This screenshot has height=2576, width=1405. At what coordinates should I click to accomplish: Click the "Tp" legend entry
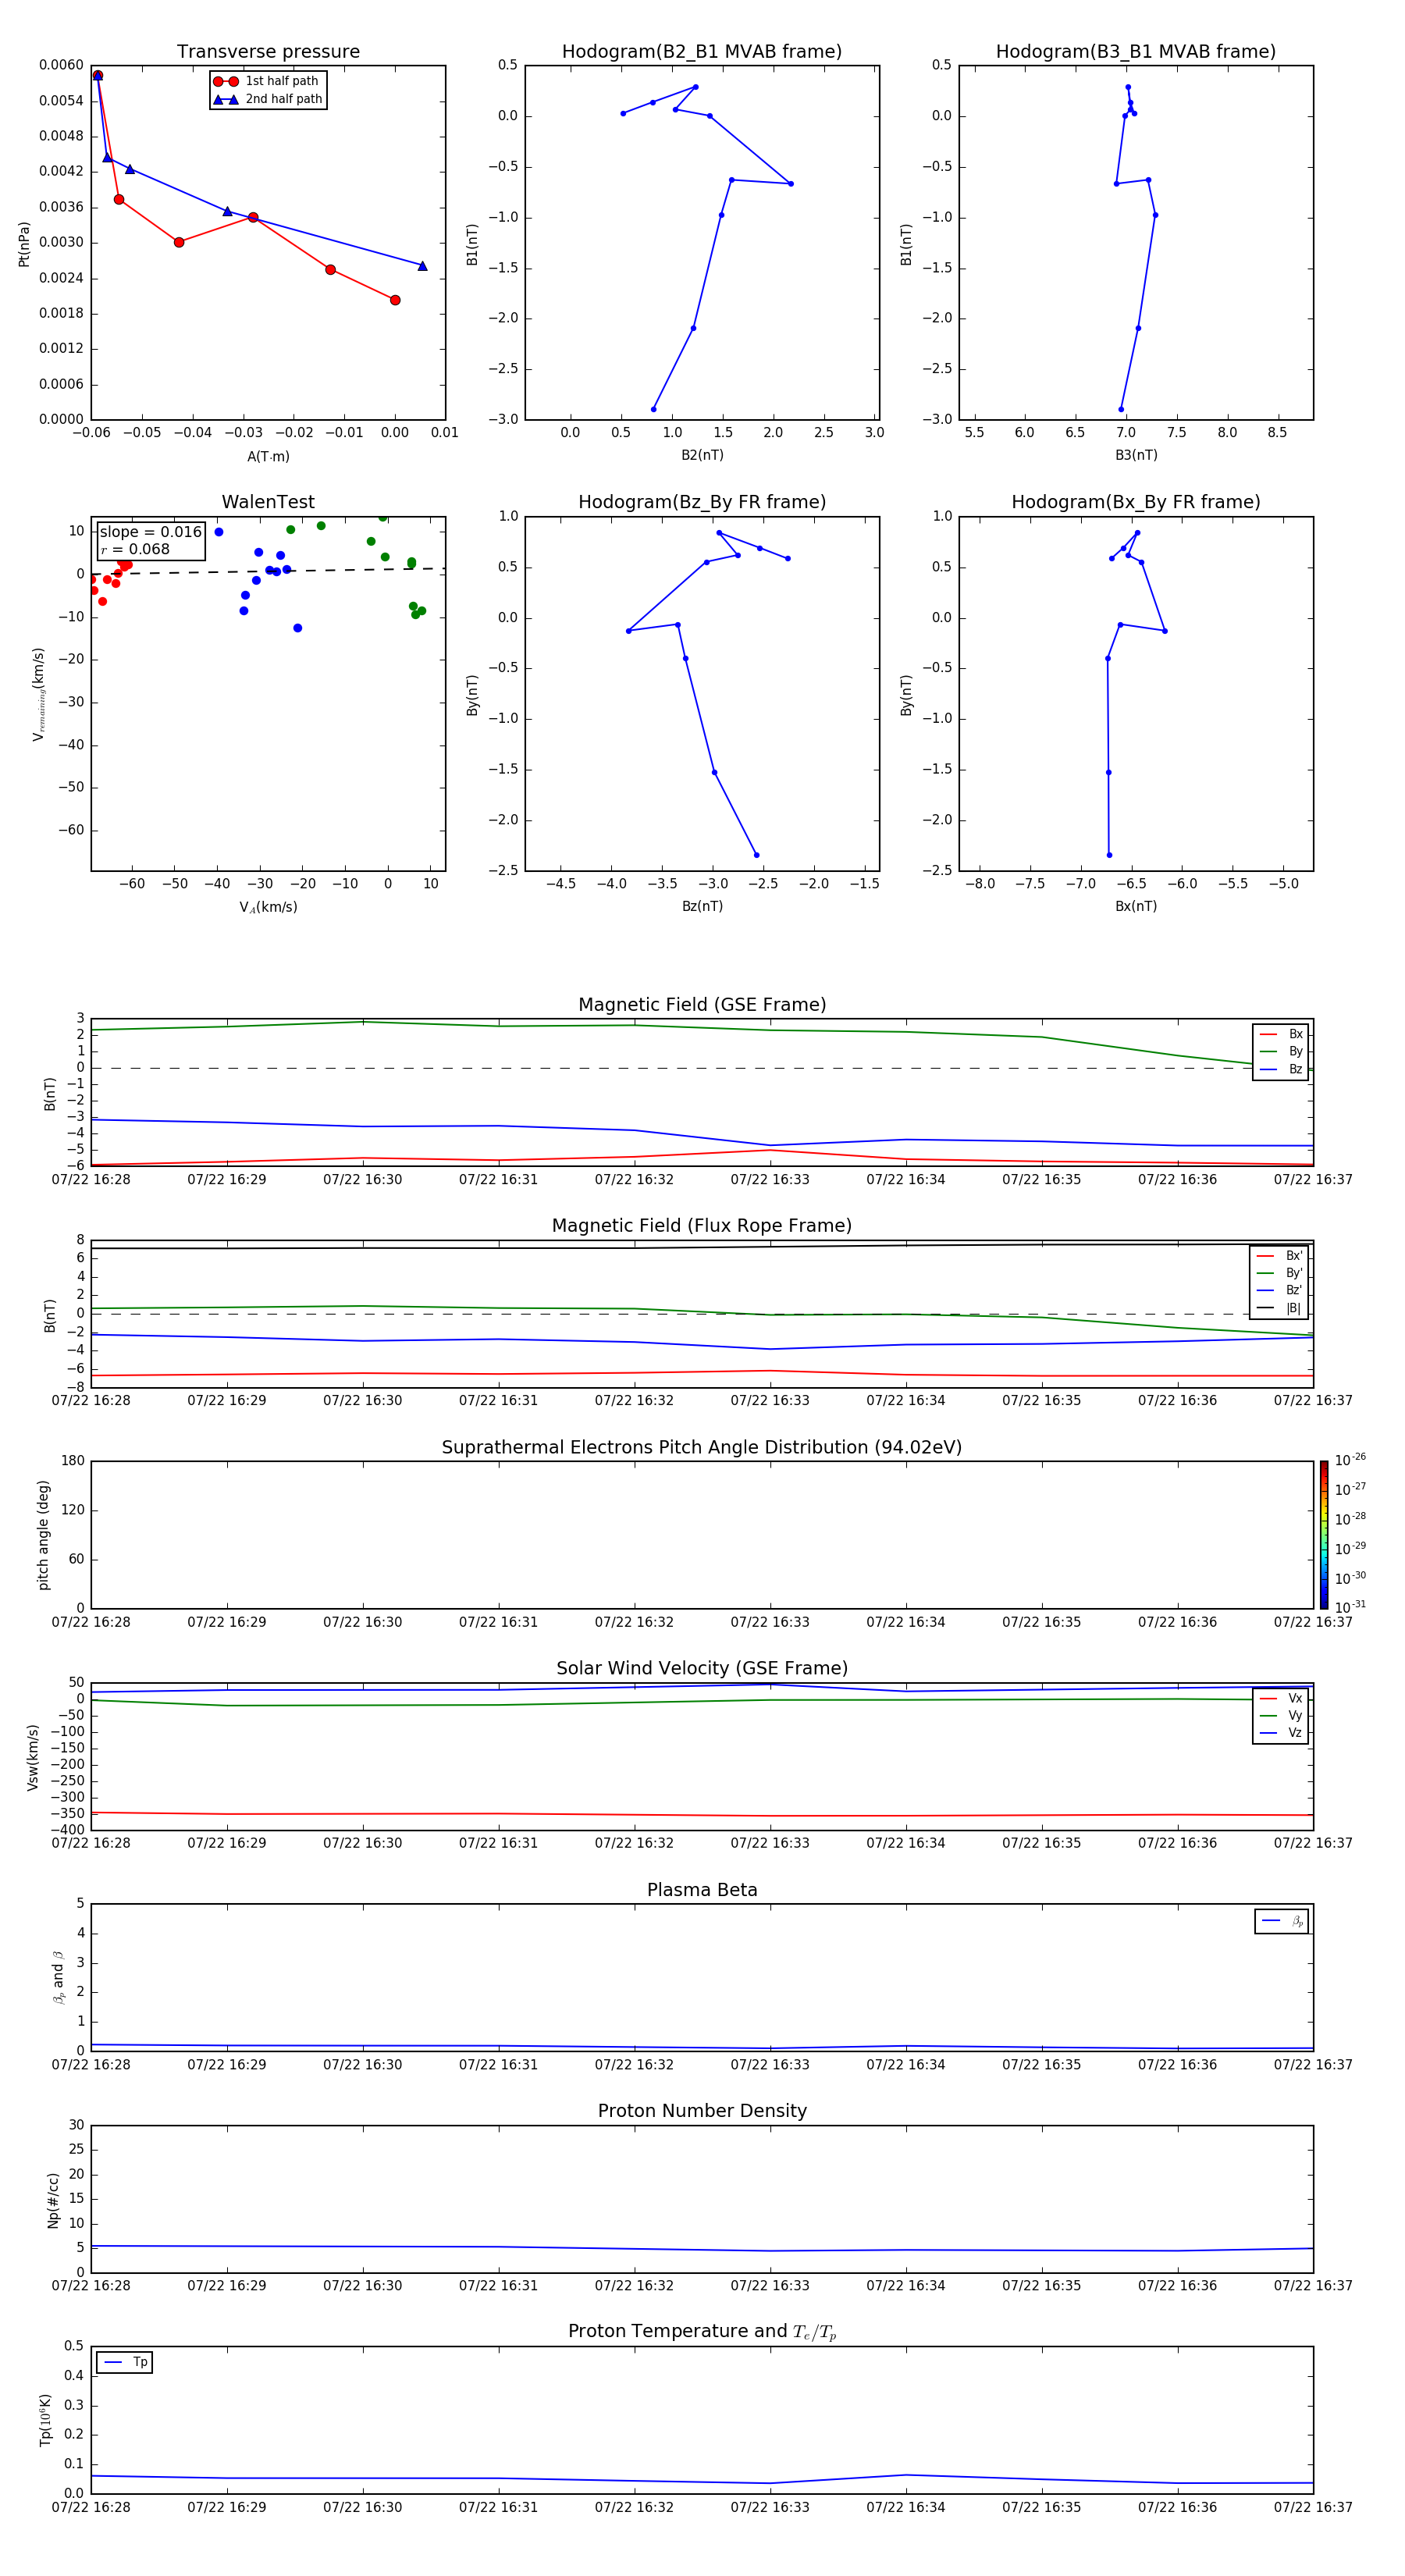pos(140,2362)
